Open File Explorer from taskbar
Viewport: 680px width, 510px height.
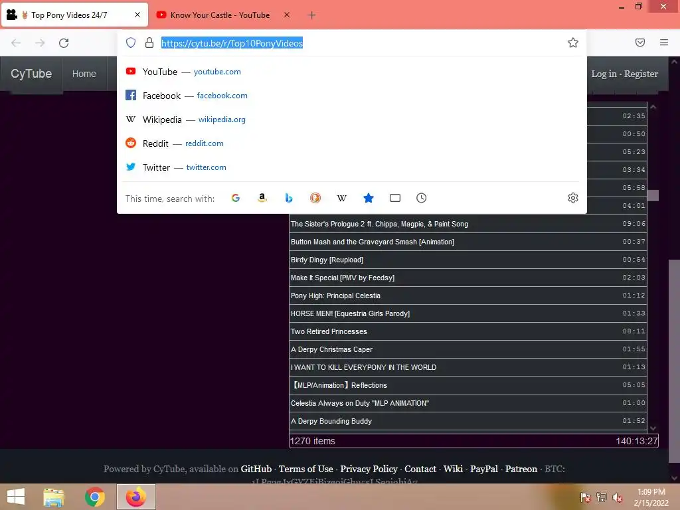54,497
